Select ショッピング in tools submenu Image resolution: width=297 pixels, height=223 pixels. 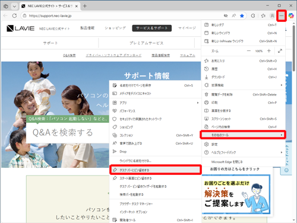pyautogui.click(x=155, y=127)
